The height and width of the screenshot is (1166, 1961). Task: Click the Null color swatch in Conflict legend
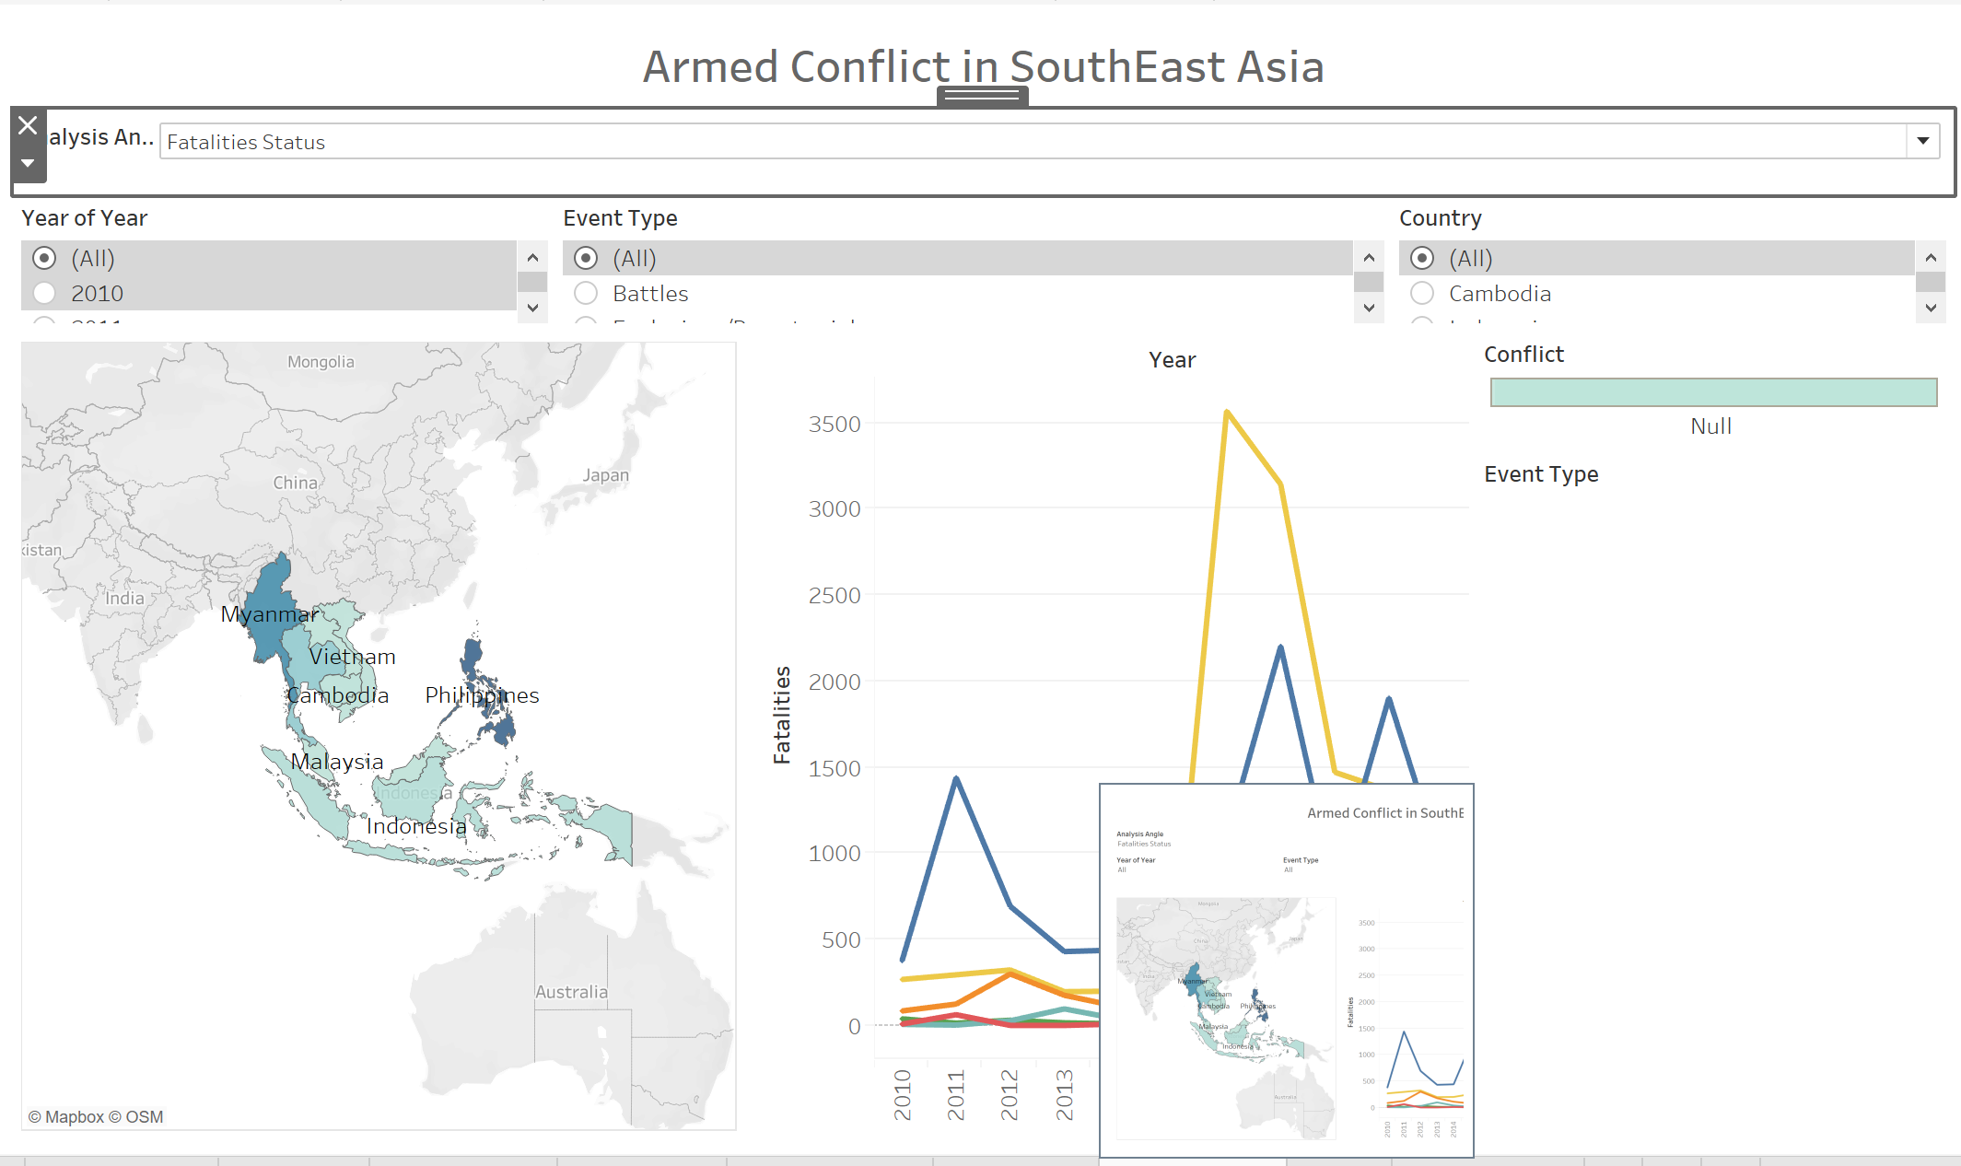(1713, 392)
